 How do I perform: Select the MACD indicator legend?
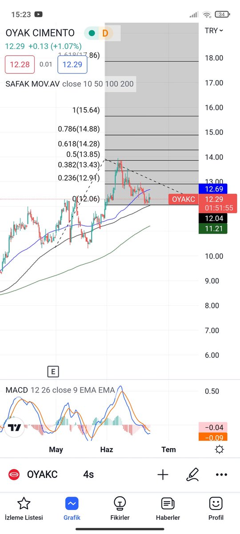[60, 390]
